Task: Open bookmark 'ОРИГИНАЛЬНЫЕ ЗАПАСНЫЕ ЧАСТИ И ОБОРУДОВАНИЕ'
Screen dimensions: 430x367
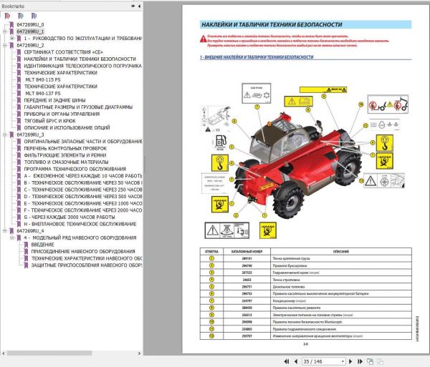Action: [83, 142]
